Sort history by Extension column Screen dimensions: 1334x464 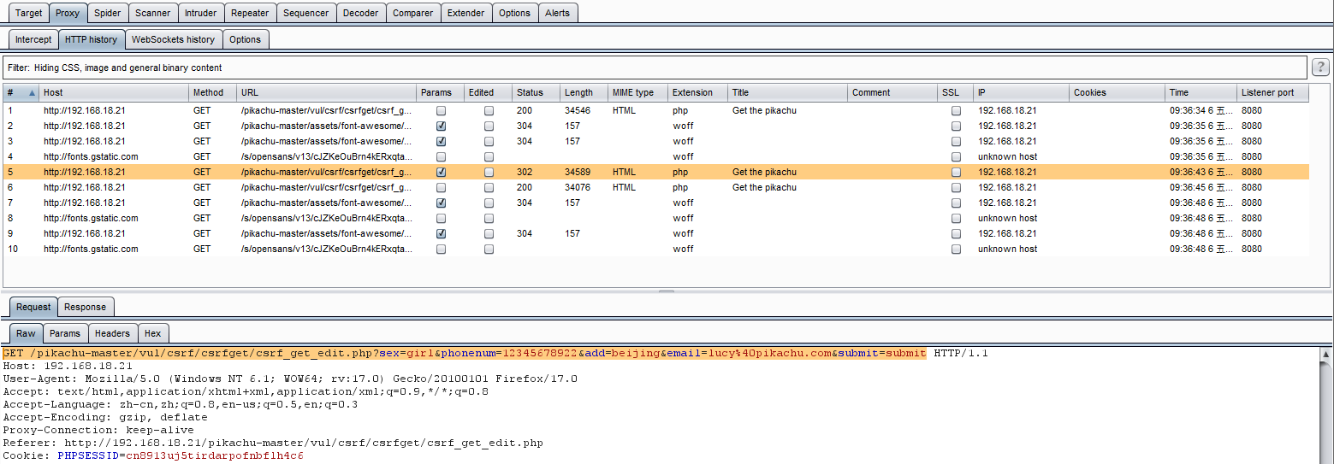697,92
